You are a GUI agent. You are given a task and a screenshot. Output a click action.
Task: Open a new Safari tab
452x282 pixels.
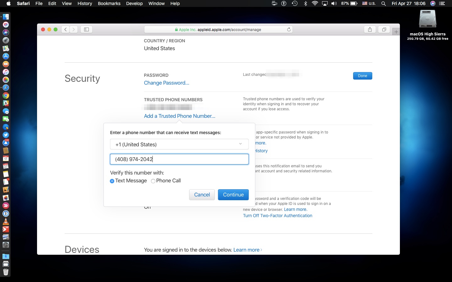[x=396, y=32]
